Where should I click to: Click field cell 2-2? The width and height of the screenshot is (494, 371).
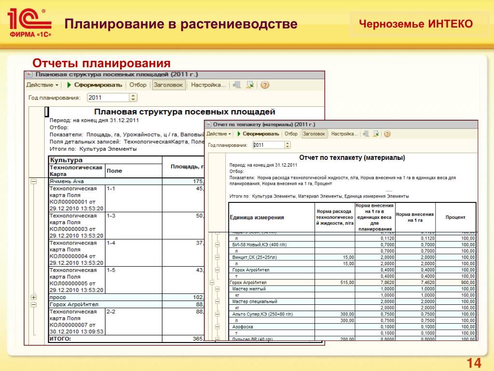pyautogui.click(x=134, y=321)
